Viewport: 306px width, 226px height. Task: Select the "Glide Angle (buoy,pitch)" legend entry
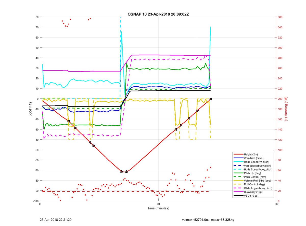point(258,188)
